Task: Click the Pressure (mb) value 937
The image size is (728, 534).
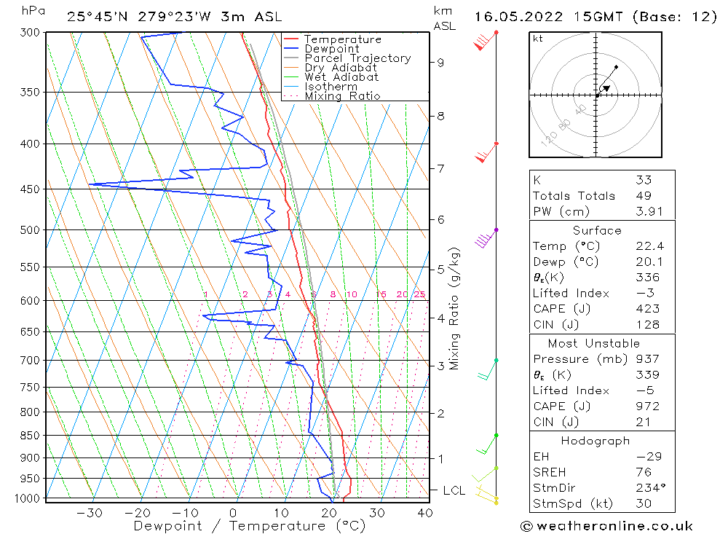Action: click(648, 359)
